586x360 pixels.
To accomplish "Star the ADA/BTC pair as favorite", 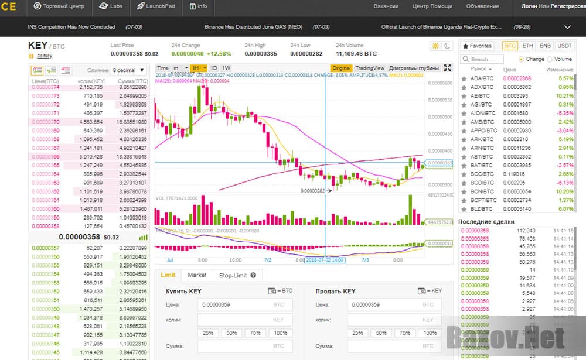I will point(462,78).
